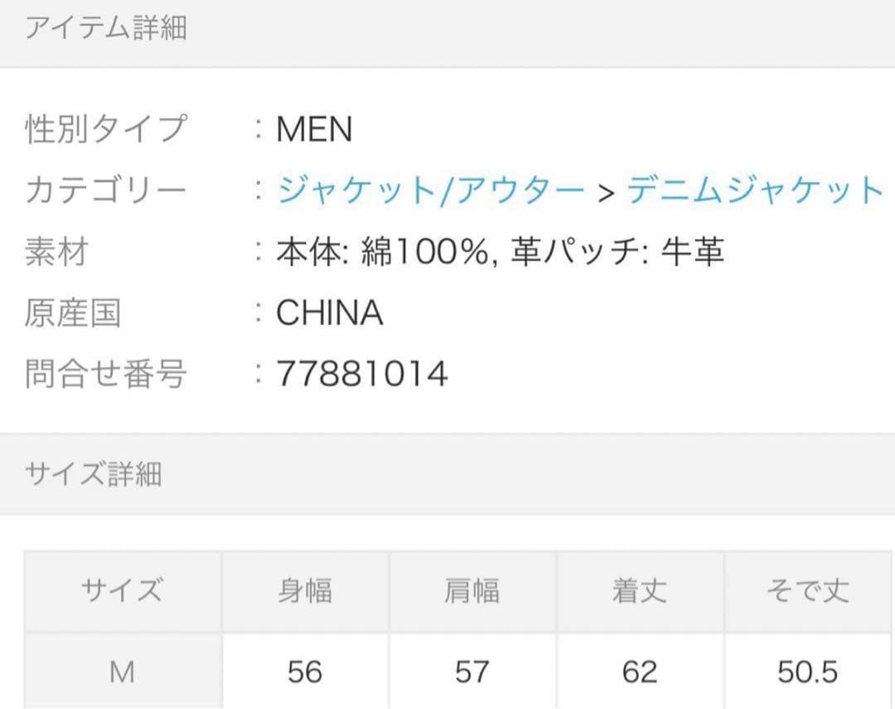Select the inquiry number 77881014
Viewport: 895px width, 709px height.
360,373
